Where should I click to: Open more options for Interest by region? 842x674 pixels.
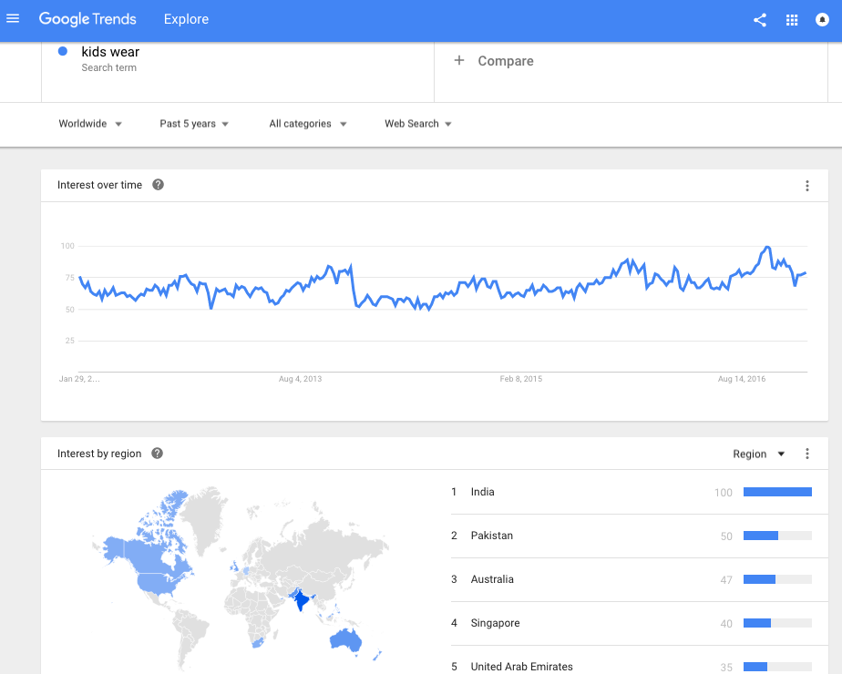click(x=806, y=454)
